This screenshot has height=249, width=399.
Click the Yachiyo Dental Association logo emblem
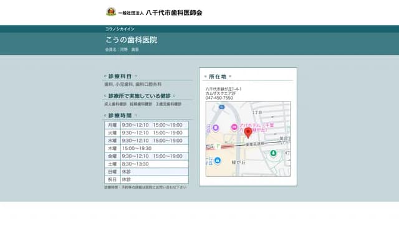pos(111,12)
